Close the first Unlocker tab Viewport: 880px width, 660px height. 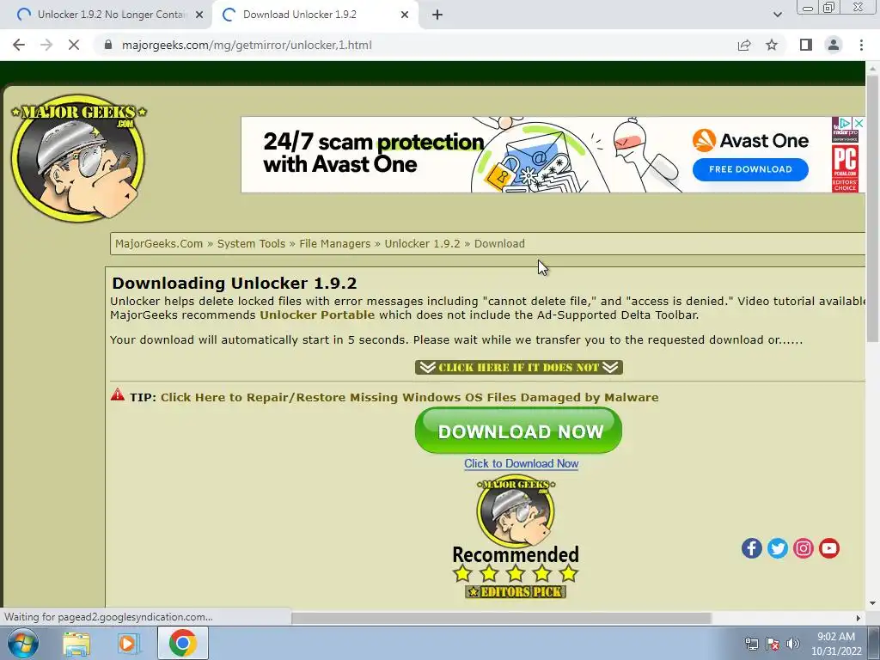click(x=199, y=15)
